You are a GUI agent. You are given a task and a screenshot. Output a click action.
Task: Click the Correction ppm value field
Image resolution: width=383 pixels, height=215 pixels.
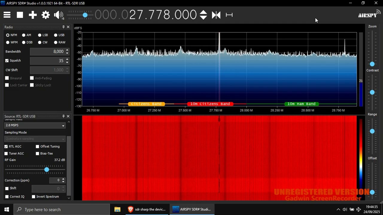point(55,180)
